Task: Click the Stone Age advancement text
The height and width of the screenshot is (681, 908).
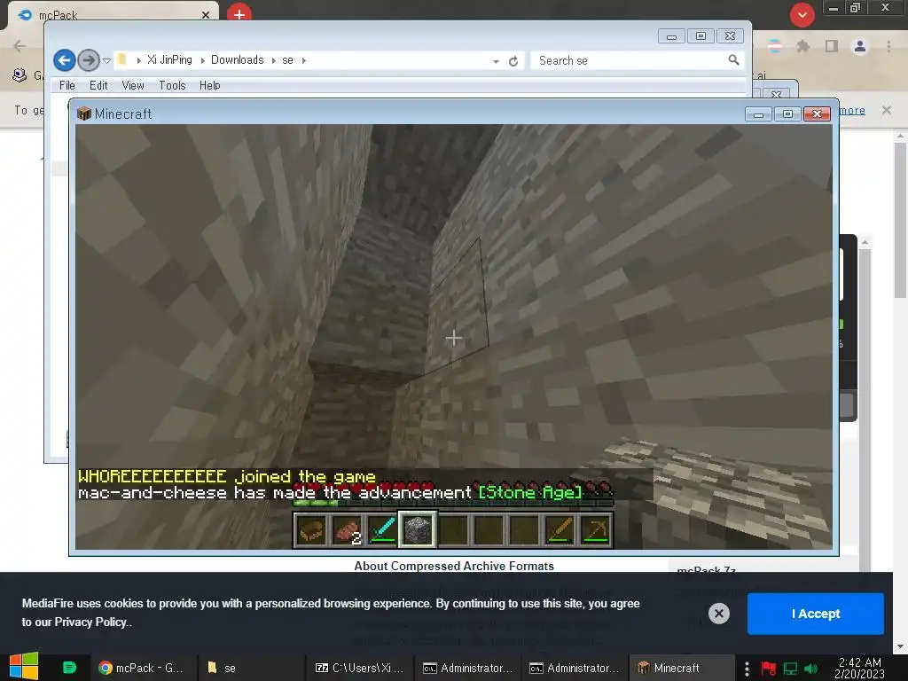Action: [x=530, y=492]
